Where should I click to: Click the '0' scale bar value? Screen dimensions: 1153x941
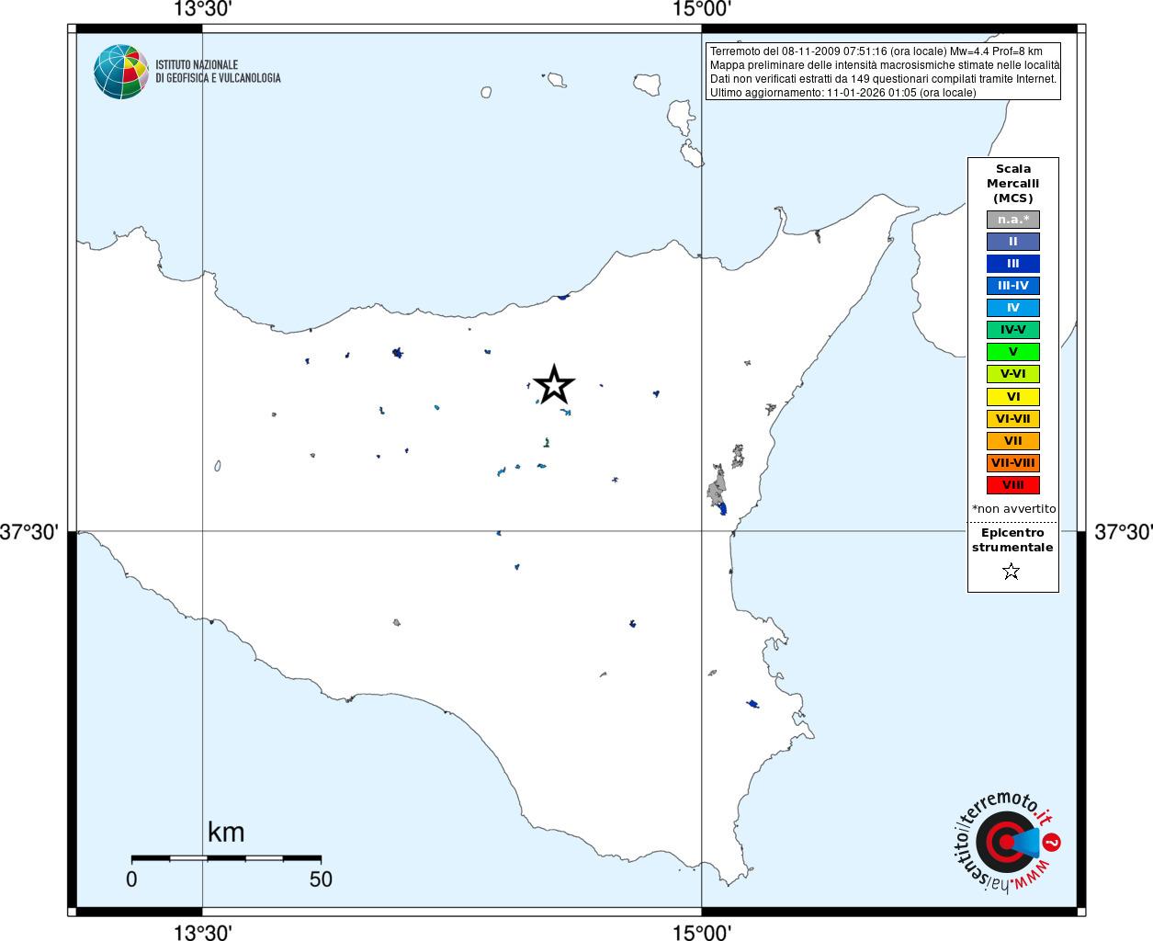click(x=131, y=879)
